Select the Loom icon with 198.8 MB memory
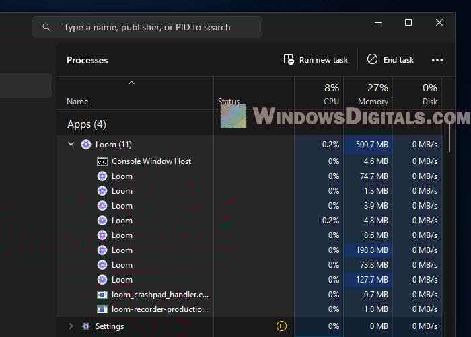 pos(102,250)
